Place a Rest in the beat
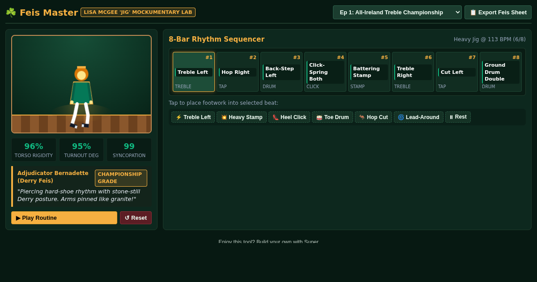 (458, 117)
